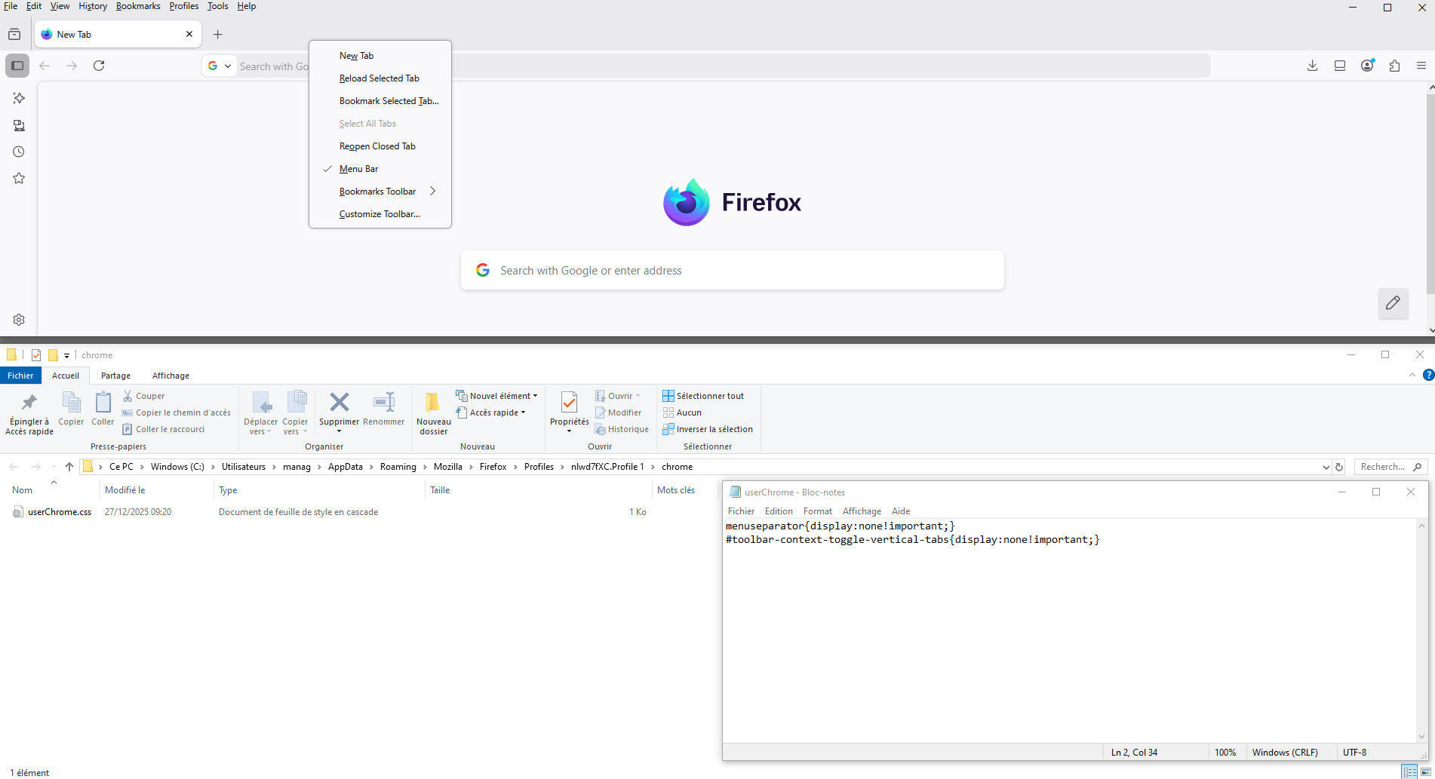This screenshot has width=1435, height=779.
Task: Open Déplacer vers dropdown in Explorer
Action: coord(260,413)
